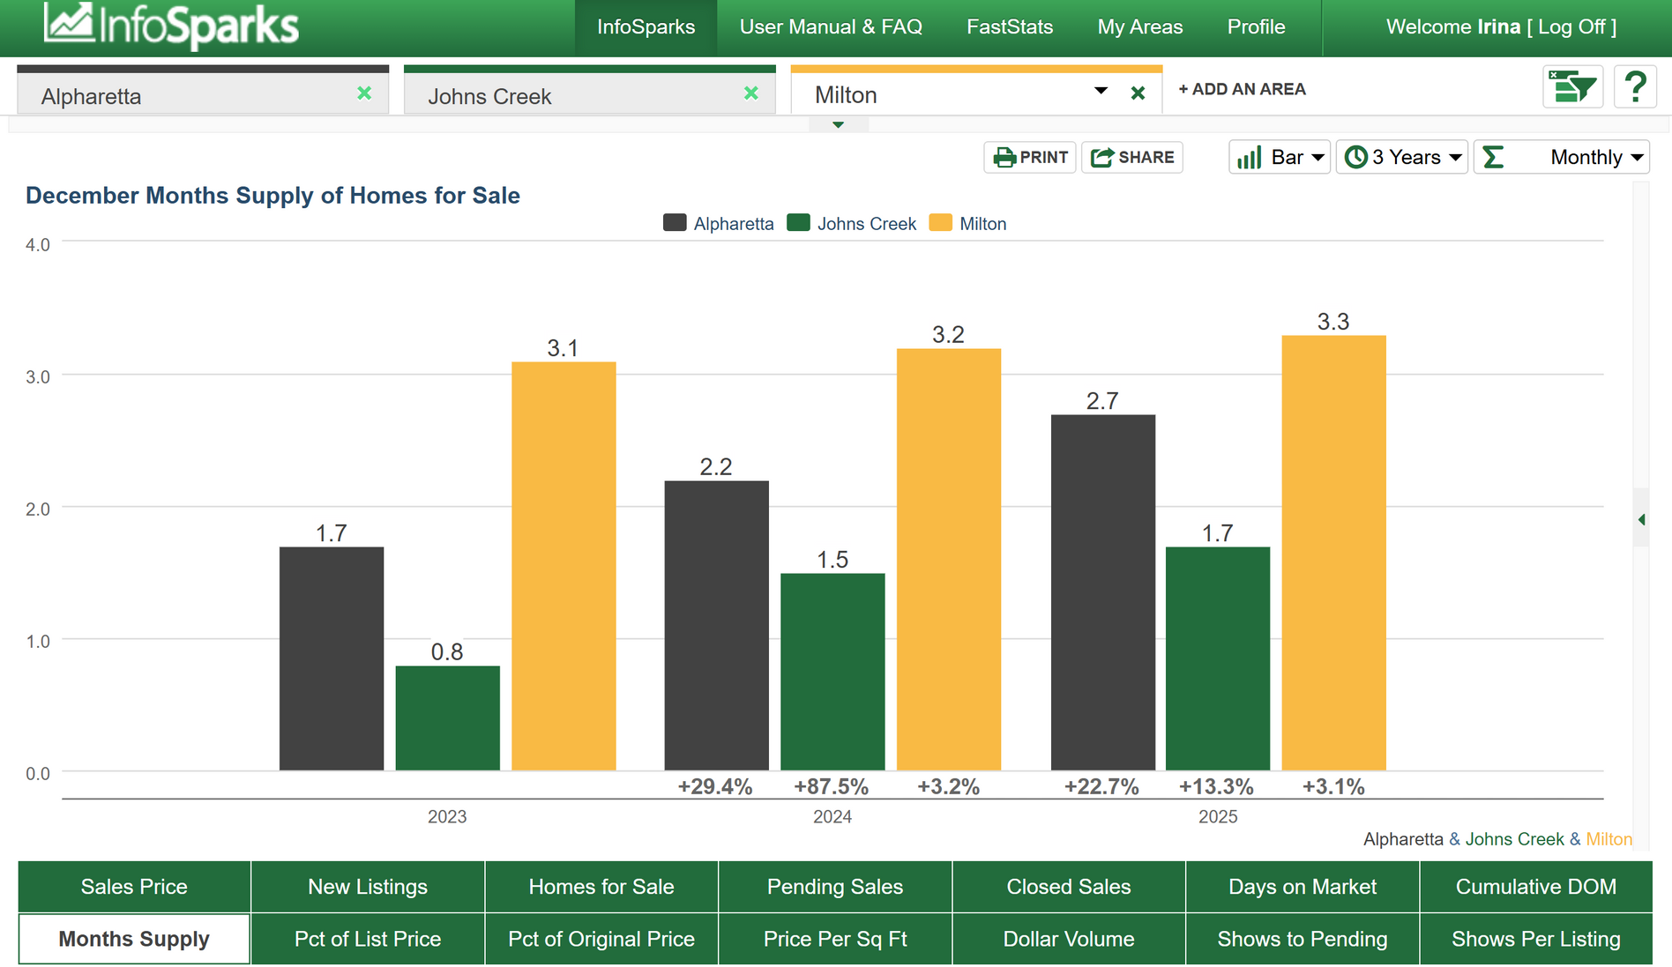Open the FastStats page
The image size is (1672, 967).
[1010, 27]
